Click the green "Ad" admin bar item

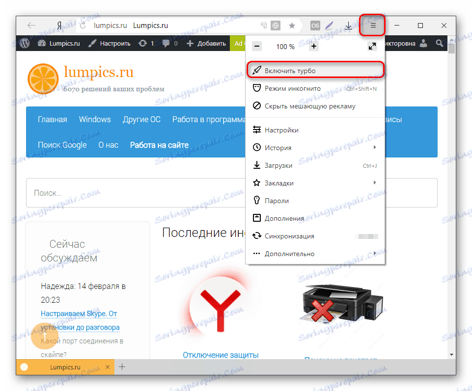click(238, 43)
